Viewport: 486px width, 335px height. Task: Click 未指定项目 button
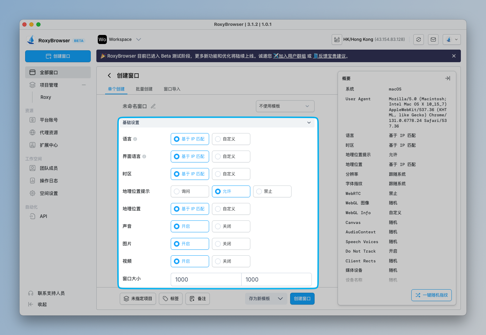click(138, 299)
